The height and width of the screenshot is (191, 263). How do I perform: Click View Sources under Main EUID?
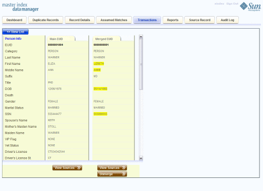point(67,168)
